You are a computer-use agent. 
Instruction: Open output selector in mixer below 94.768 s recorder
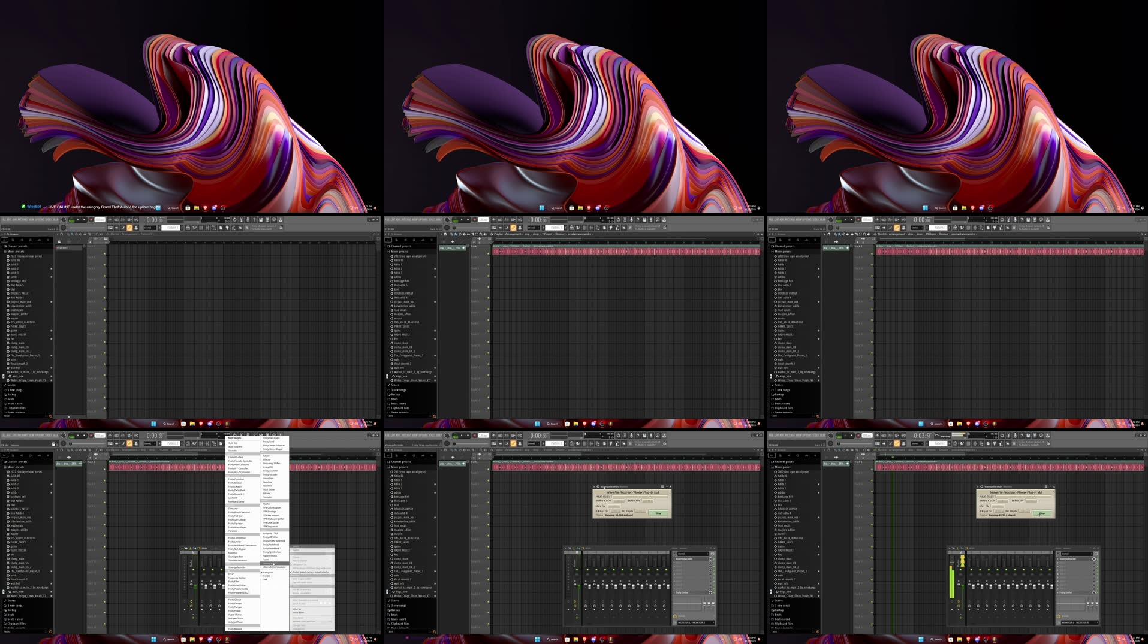point(695,622)
